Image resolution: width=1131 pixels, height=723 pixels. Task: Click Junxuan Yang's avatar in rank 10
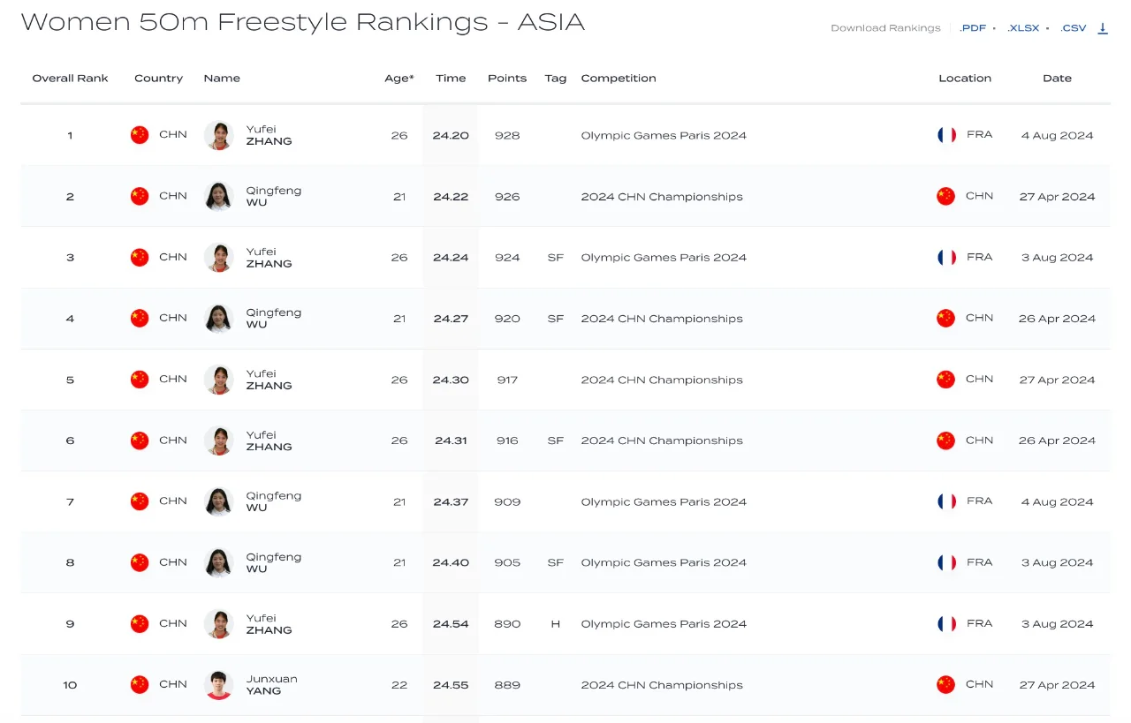(218, 685)
